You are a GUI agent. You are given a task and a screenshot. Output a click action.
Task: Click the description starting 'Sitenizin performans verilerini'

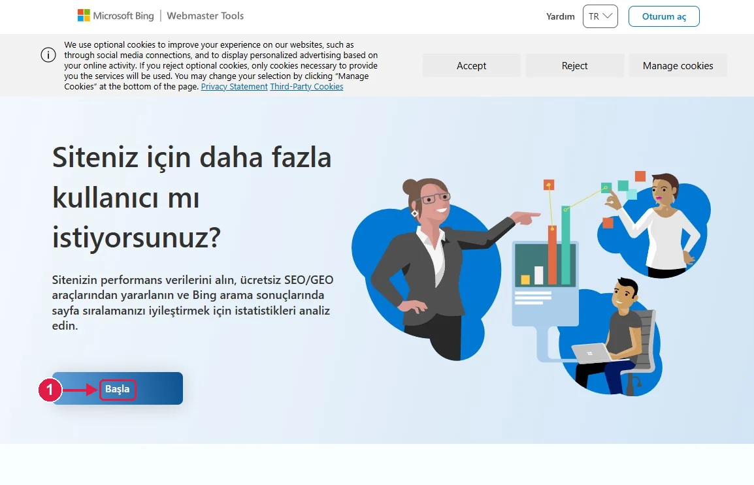pos(193,302)
